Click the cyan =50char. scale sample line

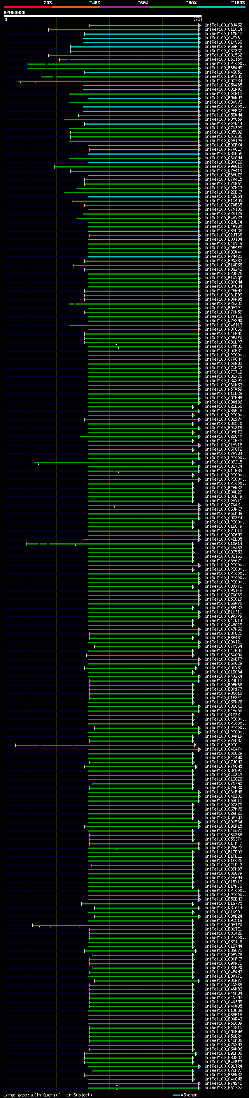(176, 1095)
